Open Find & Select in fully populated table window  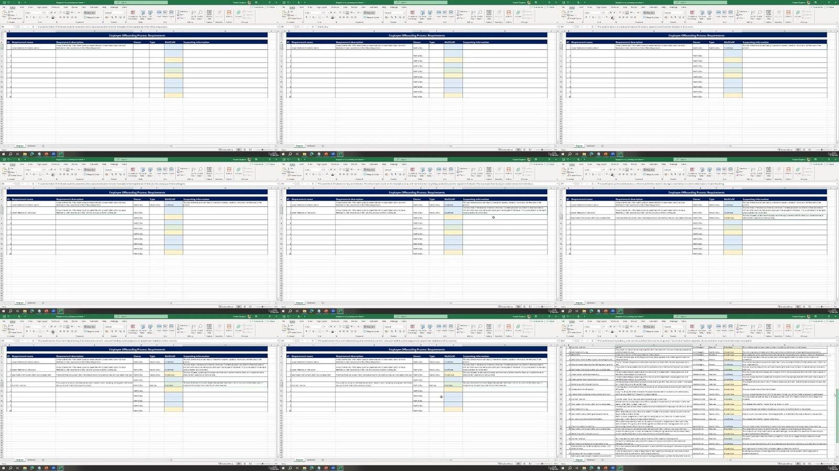(x=760, y=329)
